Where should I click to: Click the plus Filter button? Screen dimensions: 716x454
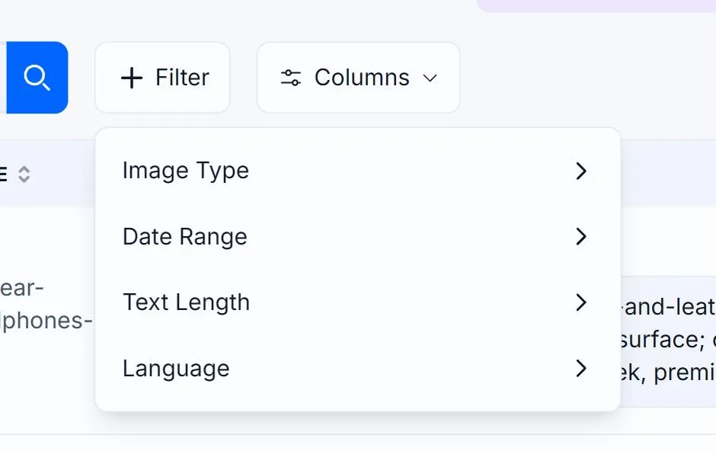coord(162,77)
